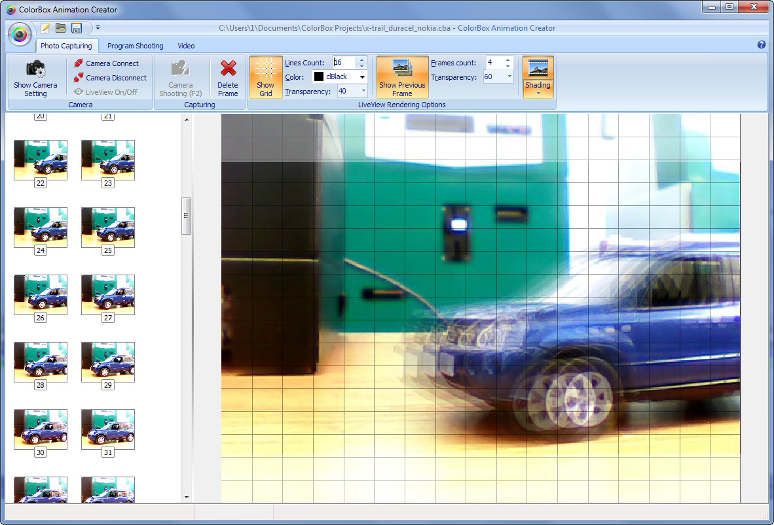Select frame thumbnail 22
Screen dimensions: 774x525
pyautogui.click(x=41, y=160)
